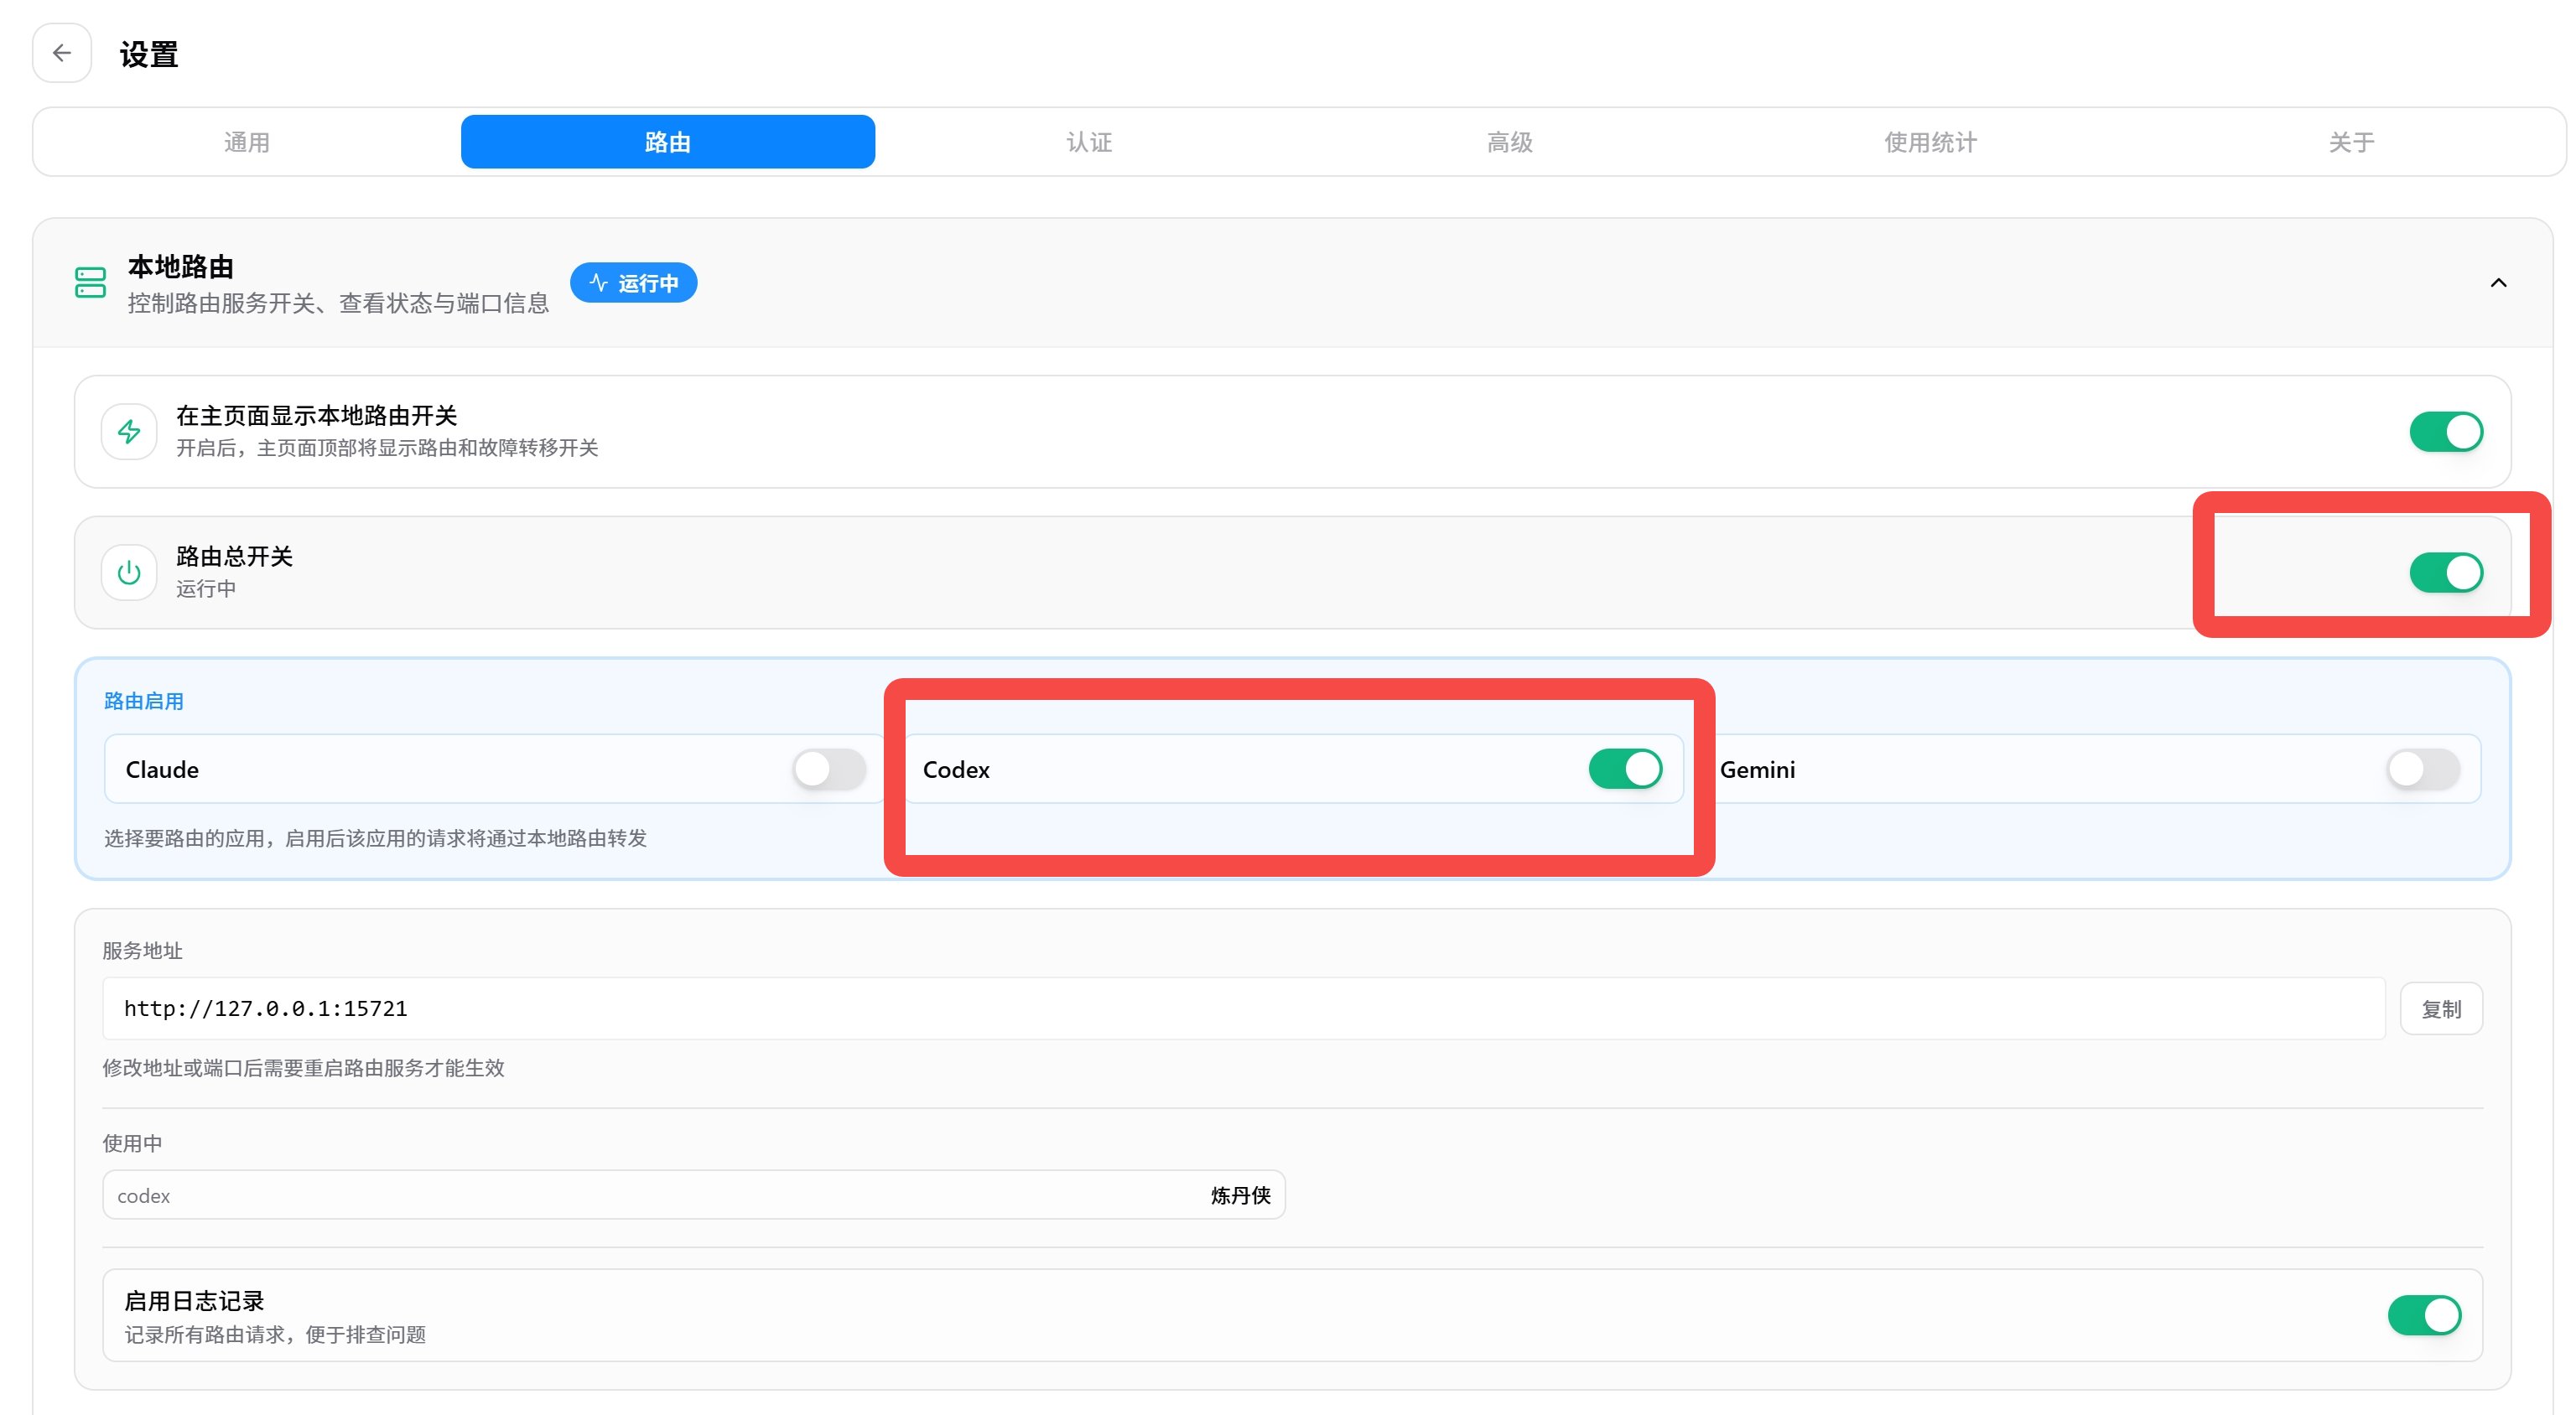Click the 使用中 label

point(132,1143)
